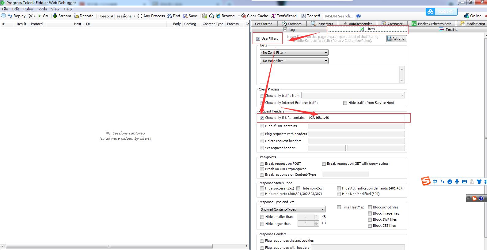Click the Actions button
Viewport: 487px width, 250px height.
point(397,39)
